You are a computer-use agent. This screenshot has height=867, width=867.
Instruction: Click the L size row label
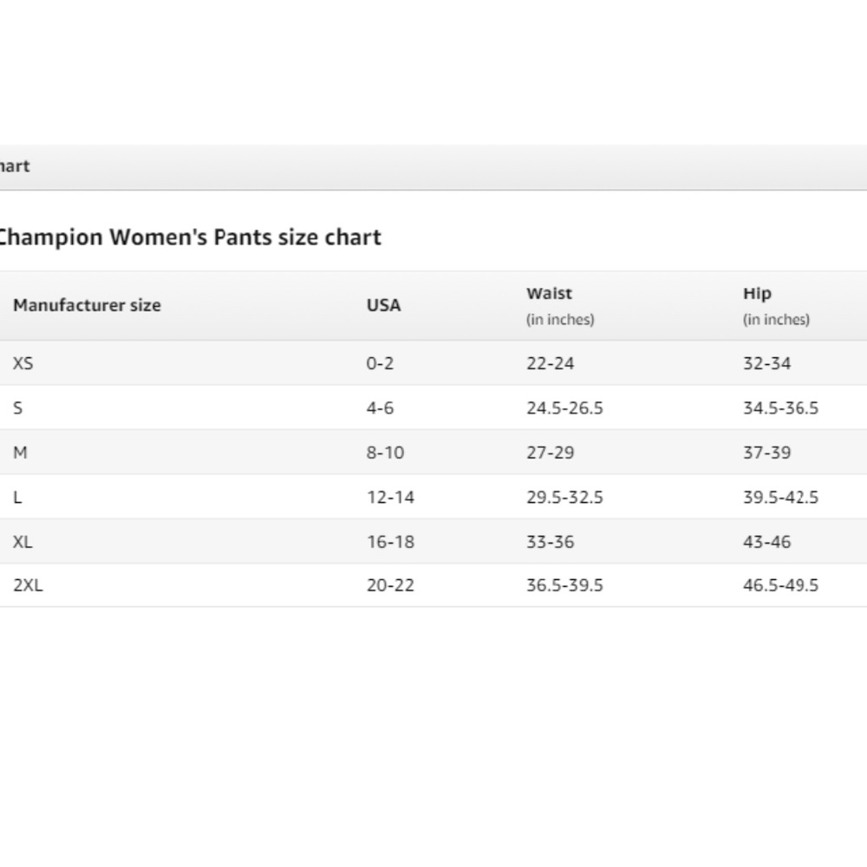coord(17,497)
